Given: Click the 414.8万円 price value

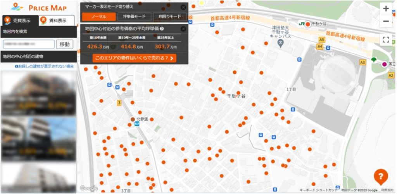Looking at the screenshot, I should [132, 47].
